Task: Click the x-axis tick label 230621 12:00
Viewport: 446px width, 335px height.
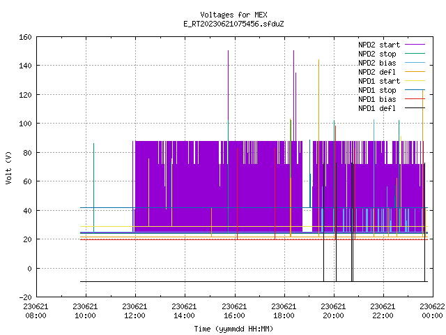Action: click(x=134, y=311)
